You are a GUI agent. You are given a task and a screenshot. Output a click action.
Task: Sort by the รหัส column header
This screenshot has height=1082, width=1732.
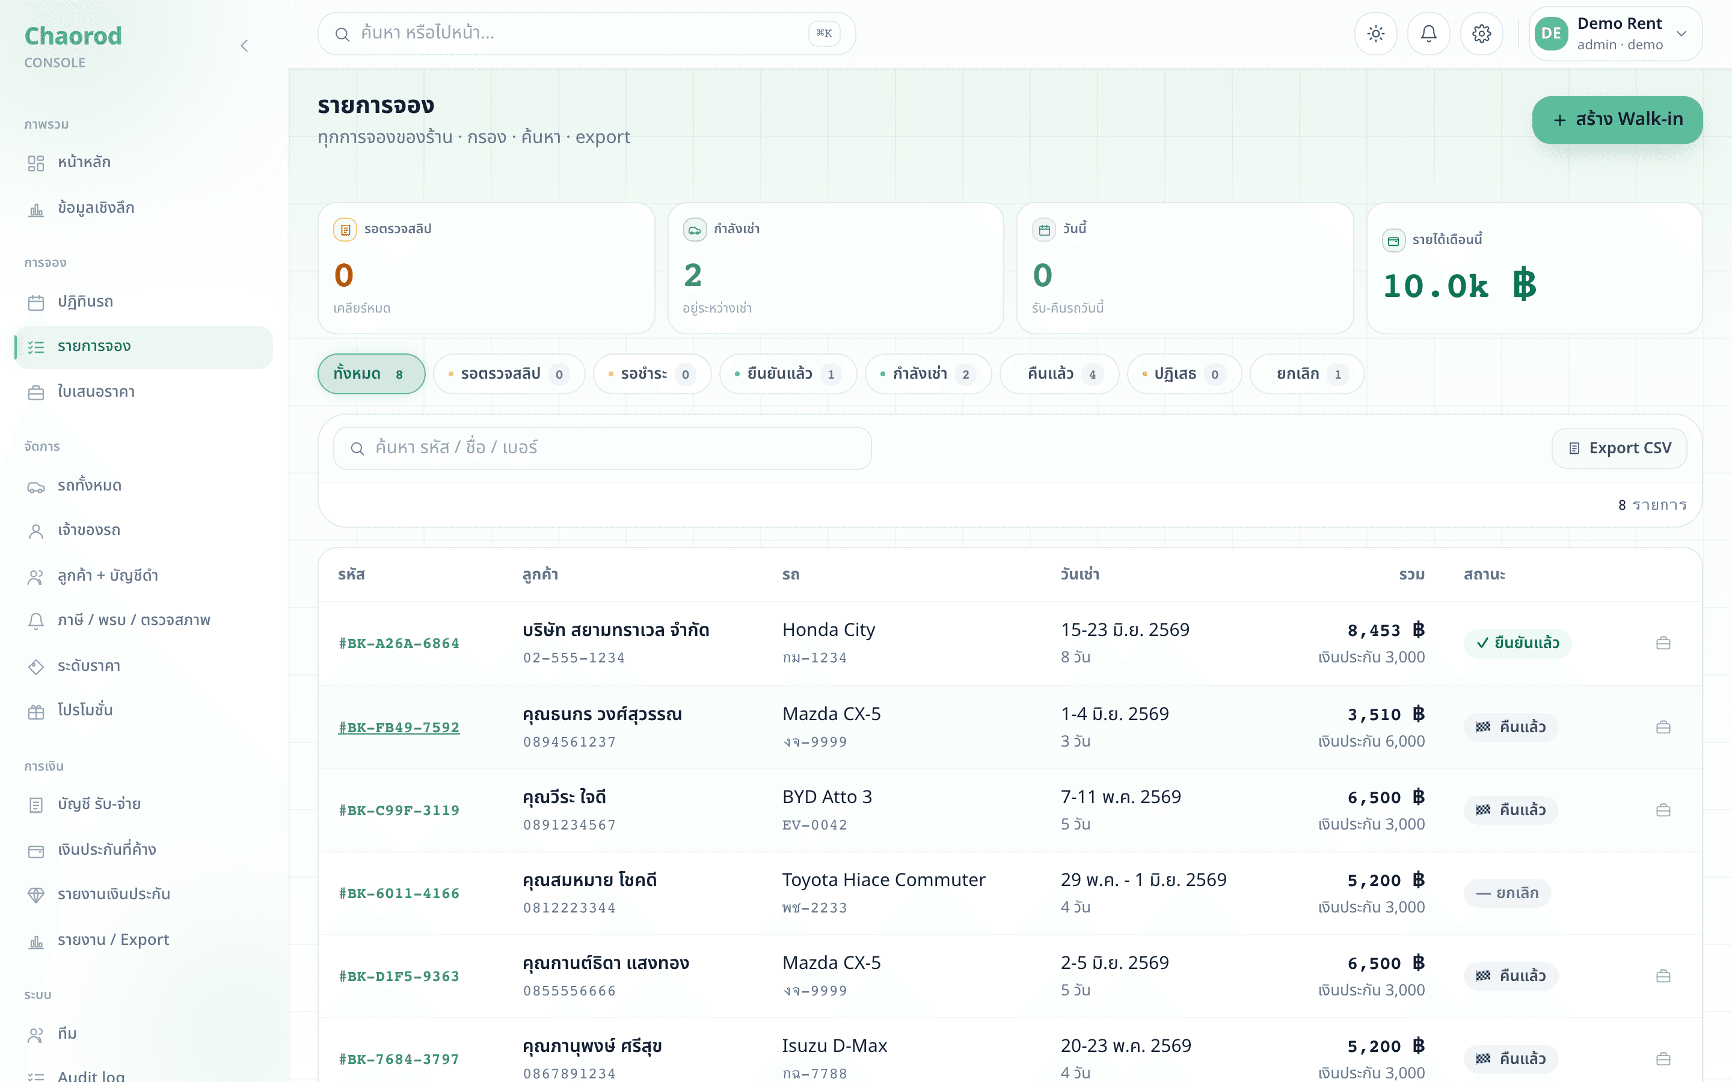351,575
